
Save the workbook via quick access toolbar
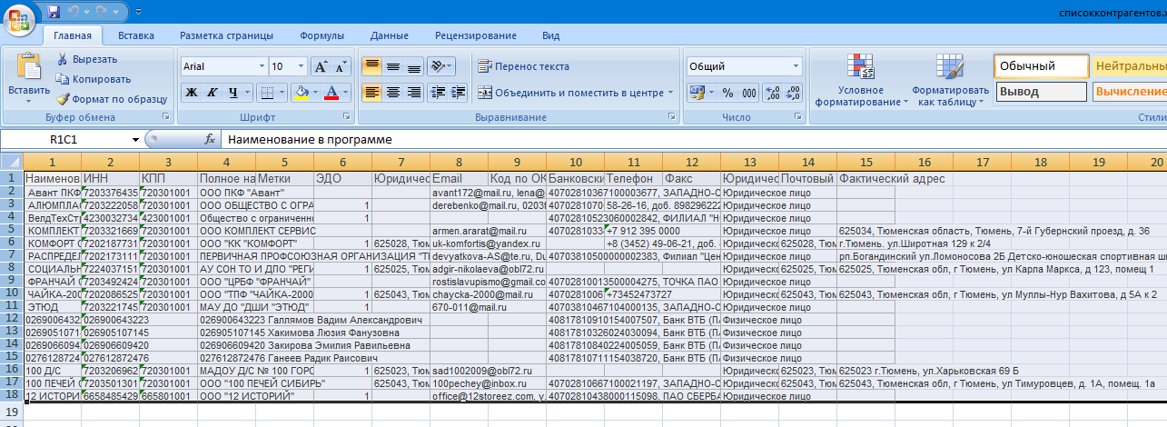54,12
